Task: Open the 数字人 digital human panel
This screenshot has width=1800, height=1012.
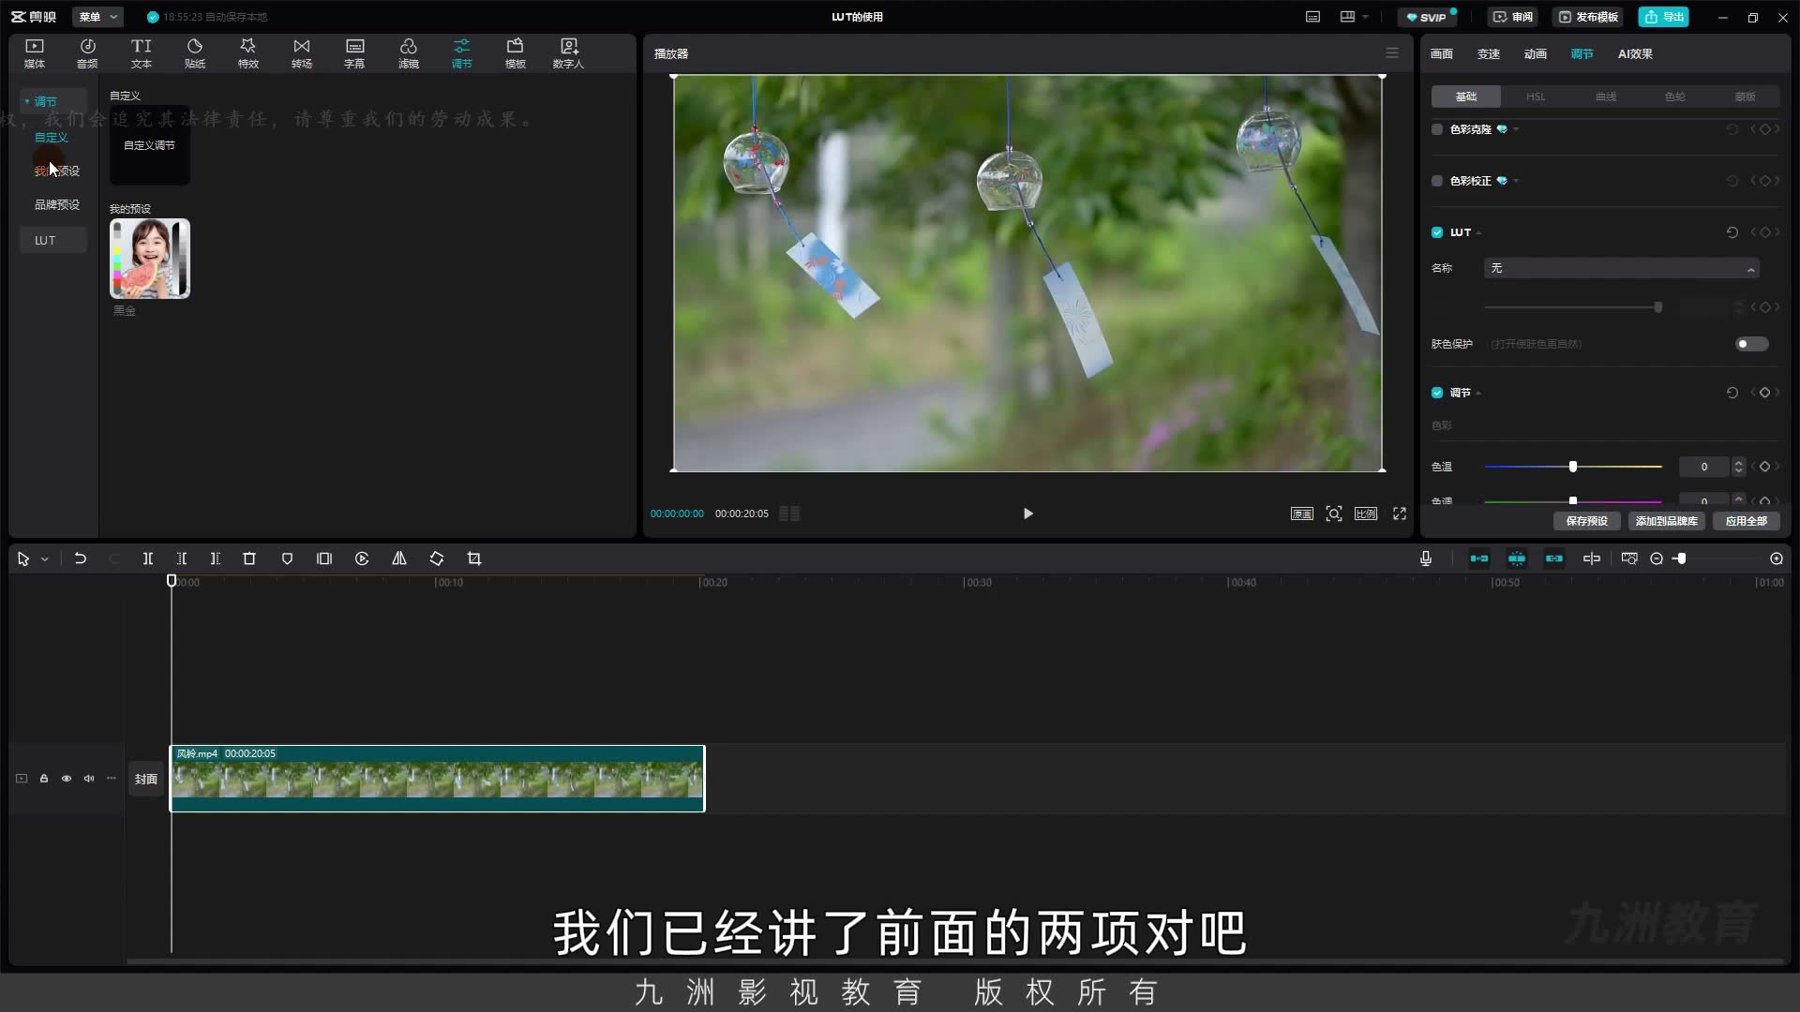Action: 568,53
